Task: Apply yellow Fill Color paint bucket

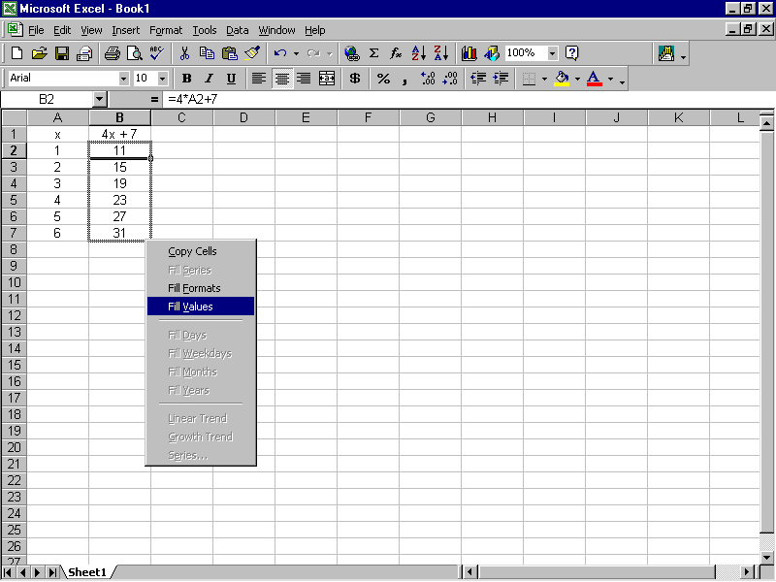Action: coord(562,79)
